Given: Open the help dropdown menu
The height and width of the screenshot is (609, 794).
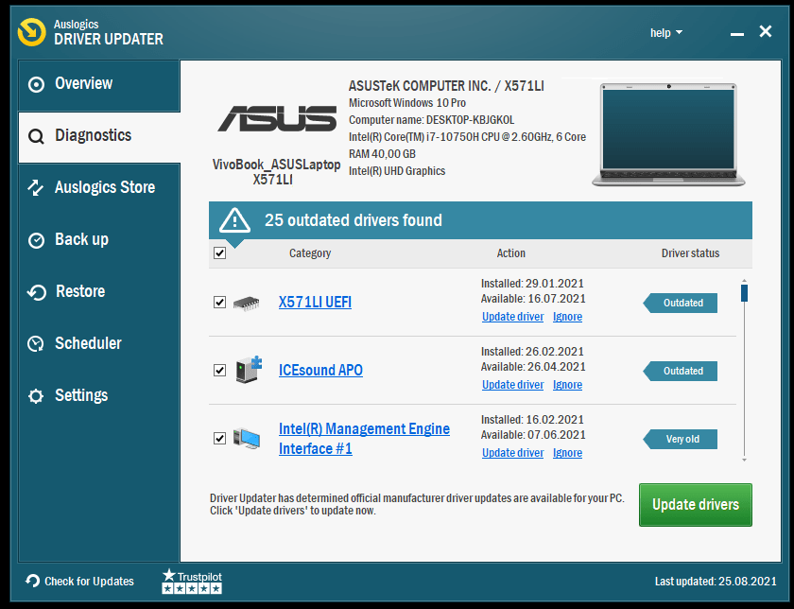Looking at the screenshot, I should coord(665,33).
